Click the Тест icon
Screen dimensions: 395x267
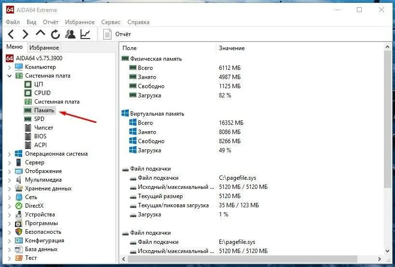(19, 258)
